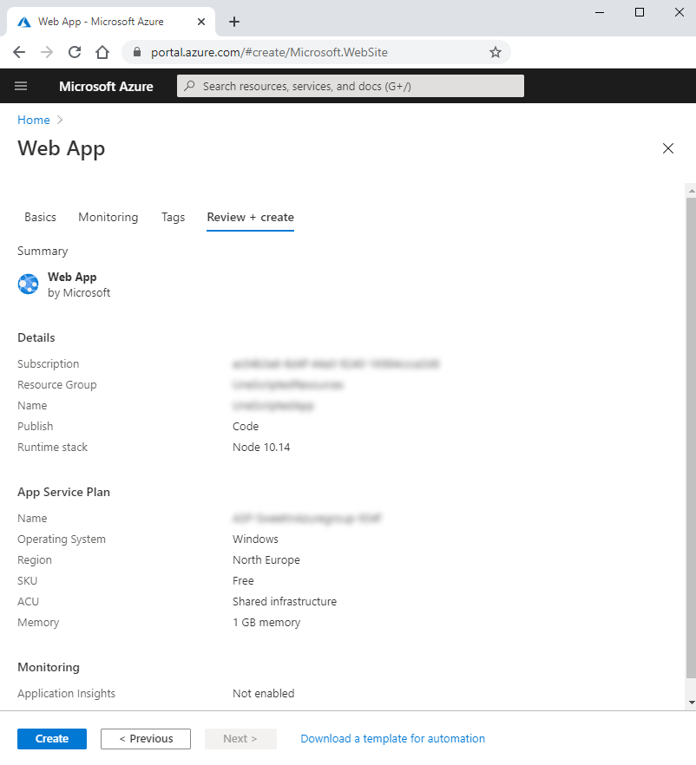
Task: Minimize the browser window
Action: tap(600, 12)
